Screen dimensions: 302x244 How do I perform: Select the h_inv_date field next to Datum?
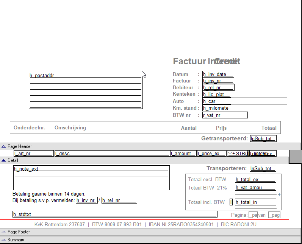click(218, 74)
